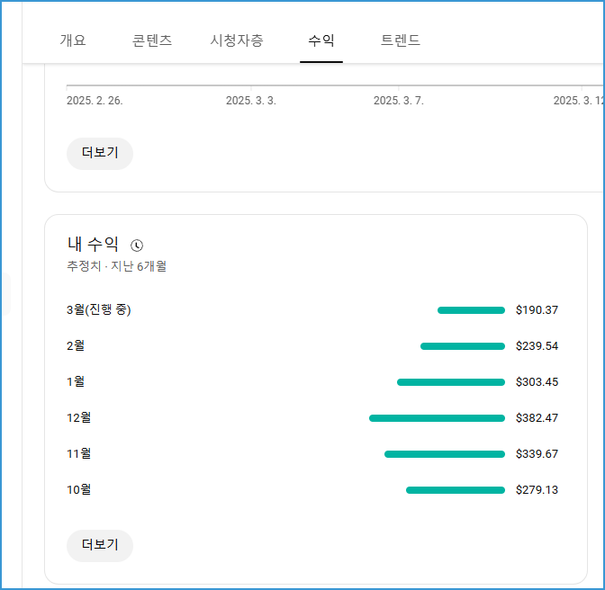The image size is (605, 590).
Task: Switch to the 콘텐츠 tab
Action: click(x=151, y=40)
